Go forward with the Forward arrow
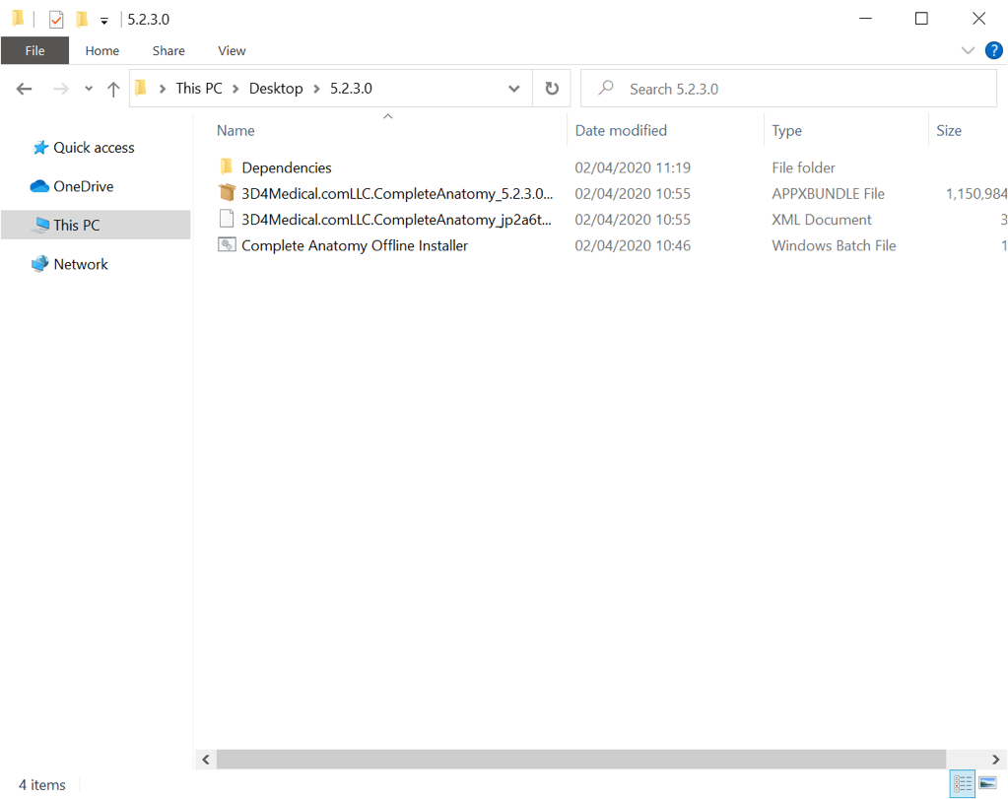 [60, 89]
